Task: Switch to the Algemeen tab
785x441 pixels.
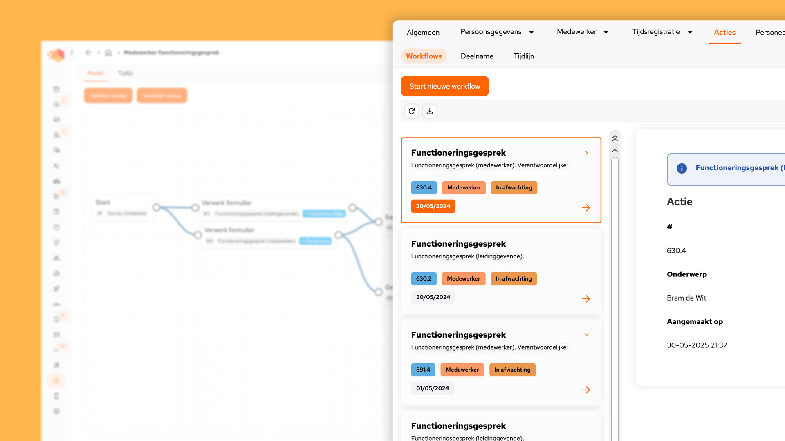Action: [x=423, y=32]
